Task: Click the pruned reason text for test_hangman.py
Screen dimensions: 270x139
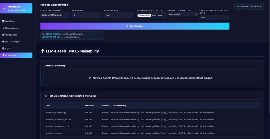Action: pos(158,113)
